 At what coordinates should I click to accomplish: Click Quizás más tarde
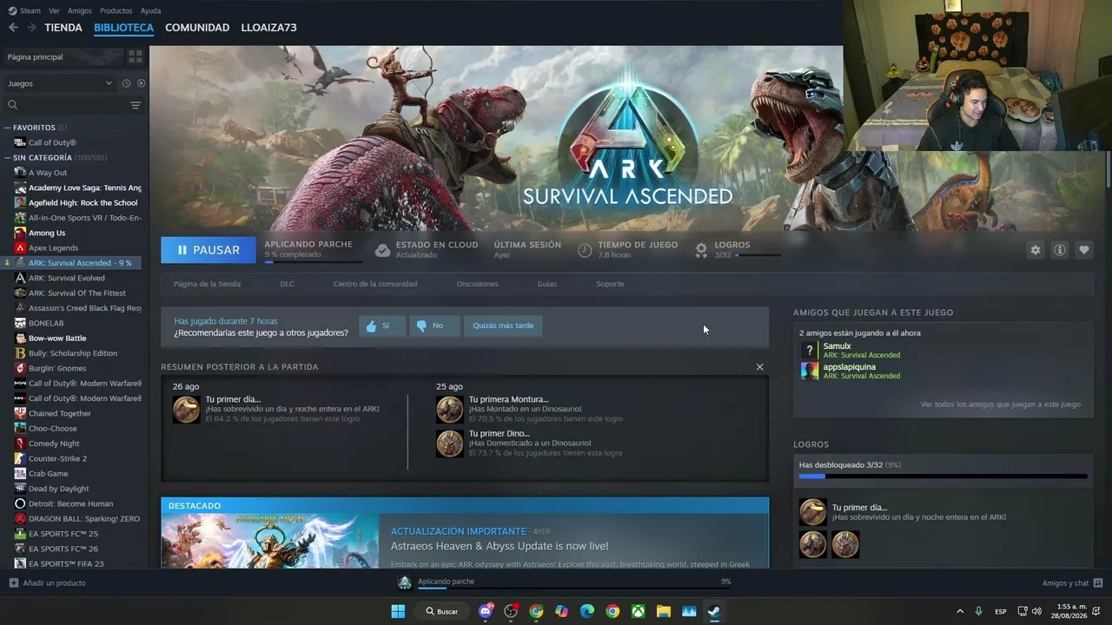[503, 326]
